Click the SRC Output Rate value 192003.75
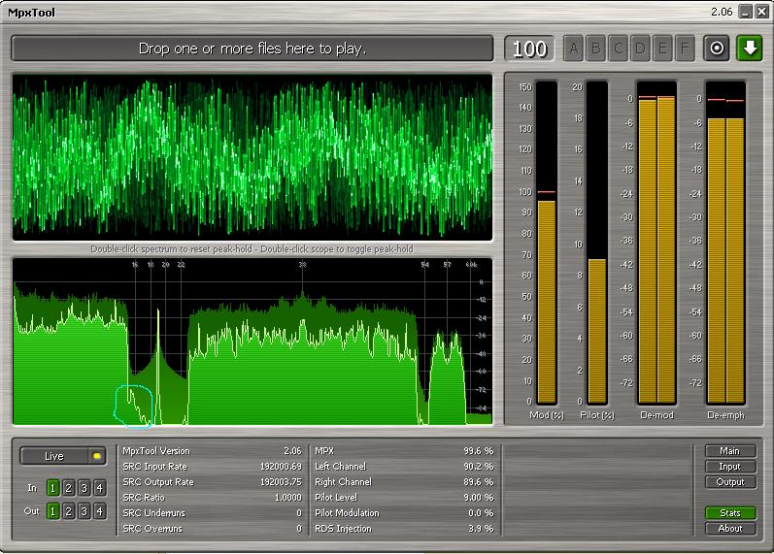The width and height of the screenshot is (774, 554). pos(281,482)
